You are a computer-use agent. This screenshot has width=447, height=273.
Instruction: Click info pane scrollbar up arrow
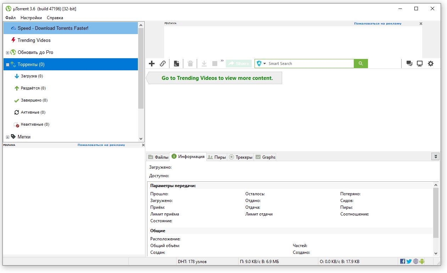(x=436, y=185)
